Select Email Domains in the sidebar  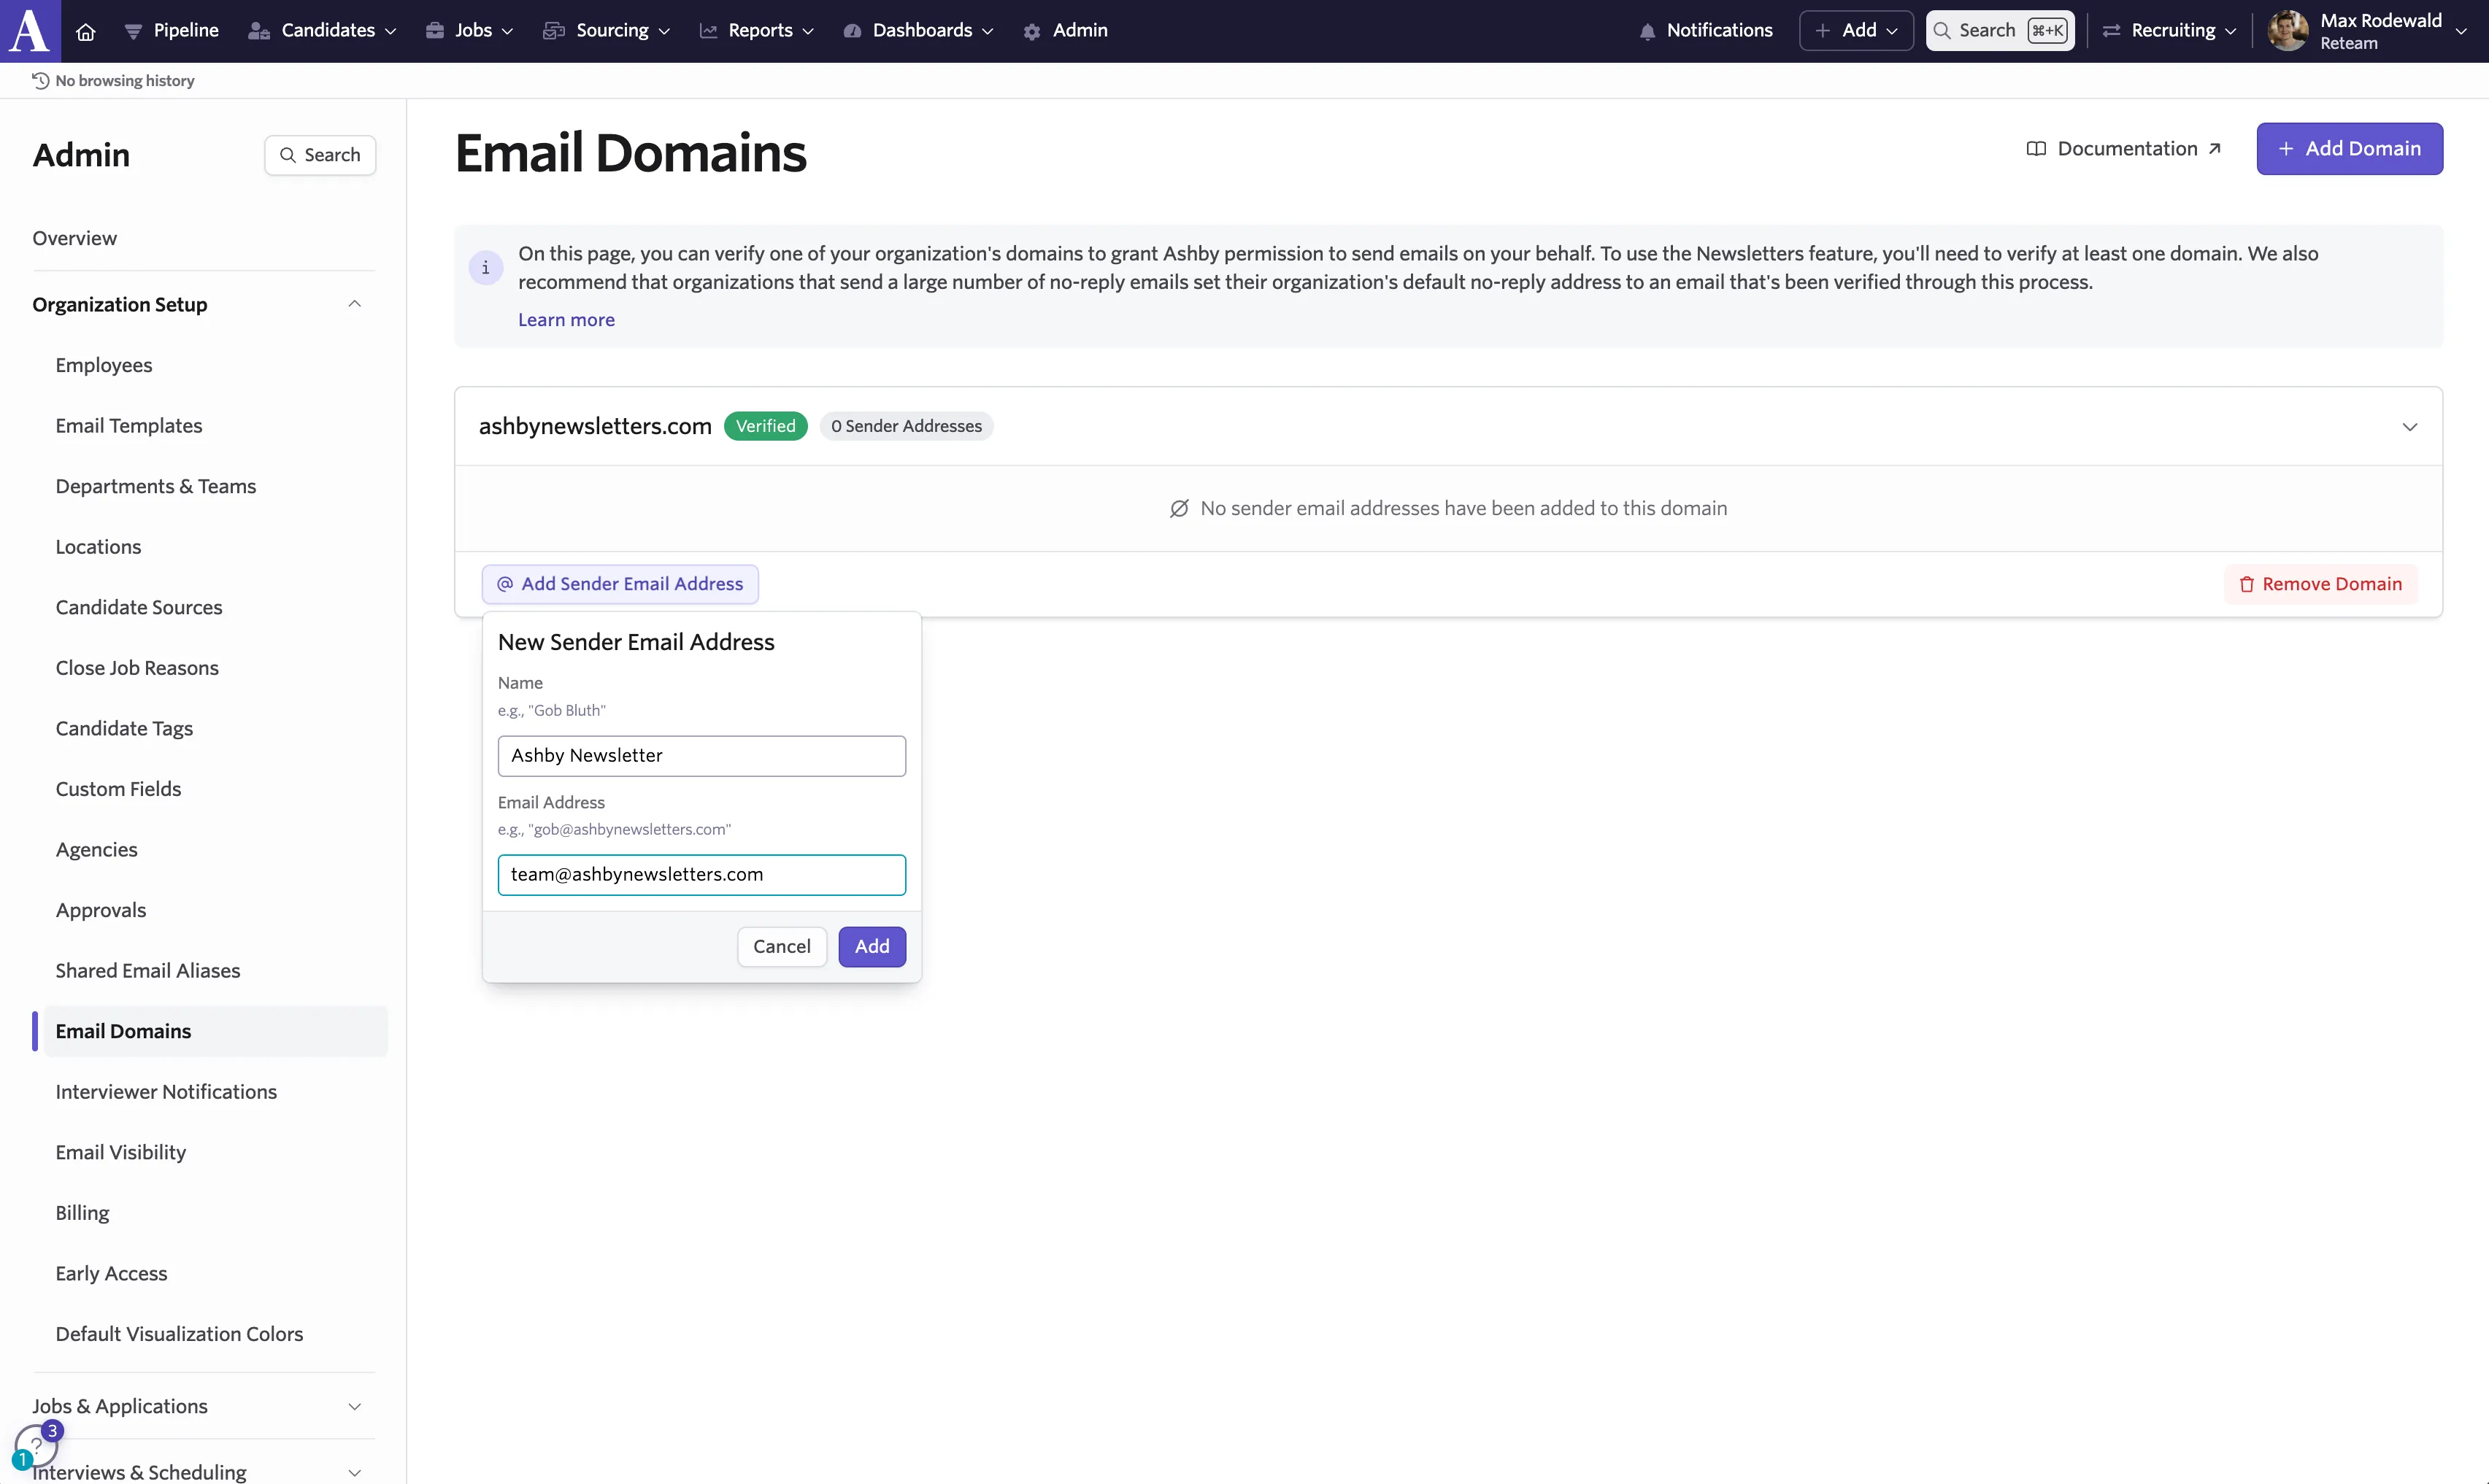pos(215,1031)
